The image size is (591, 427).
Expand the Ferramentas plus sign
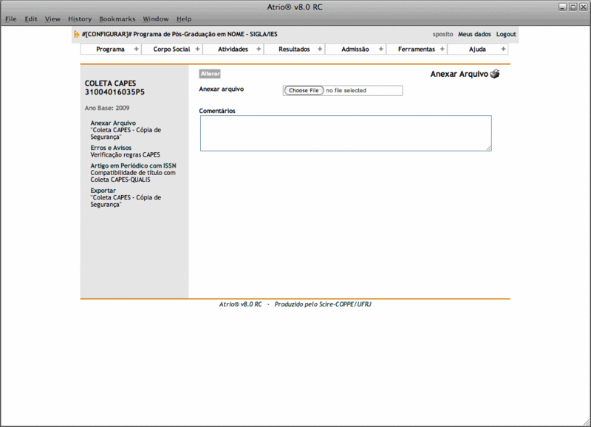coord(443,49)
